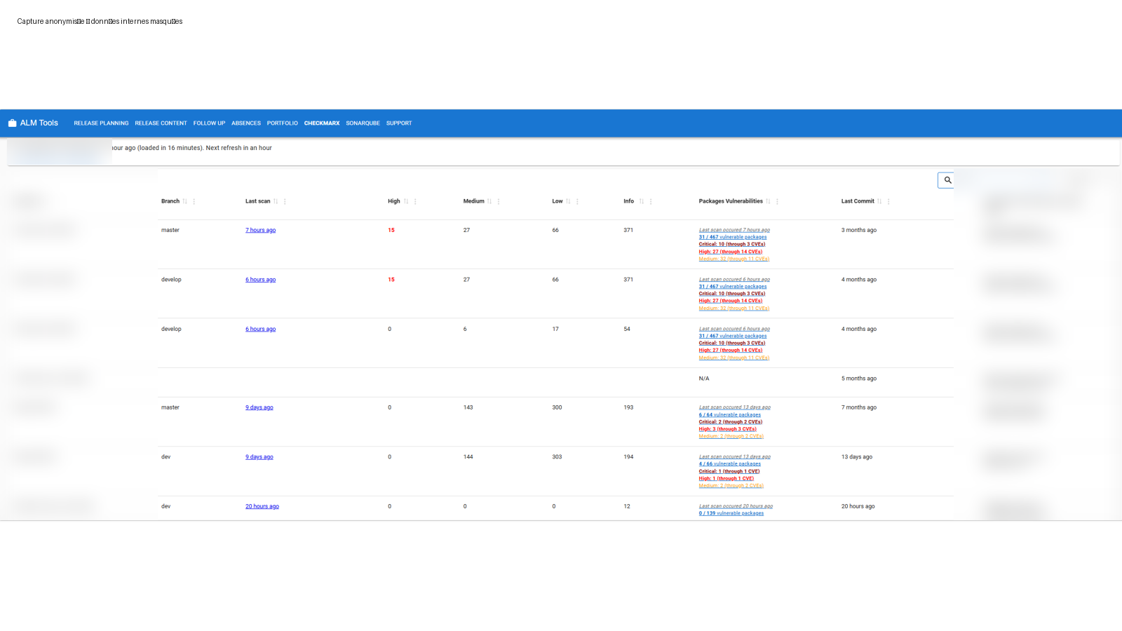Go to the Support page

pos(399,123)
